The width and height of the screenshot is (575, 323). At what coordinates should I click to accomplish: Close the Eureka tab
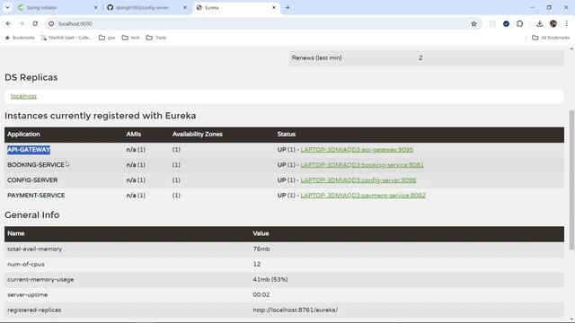[x=273, y=7]
